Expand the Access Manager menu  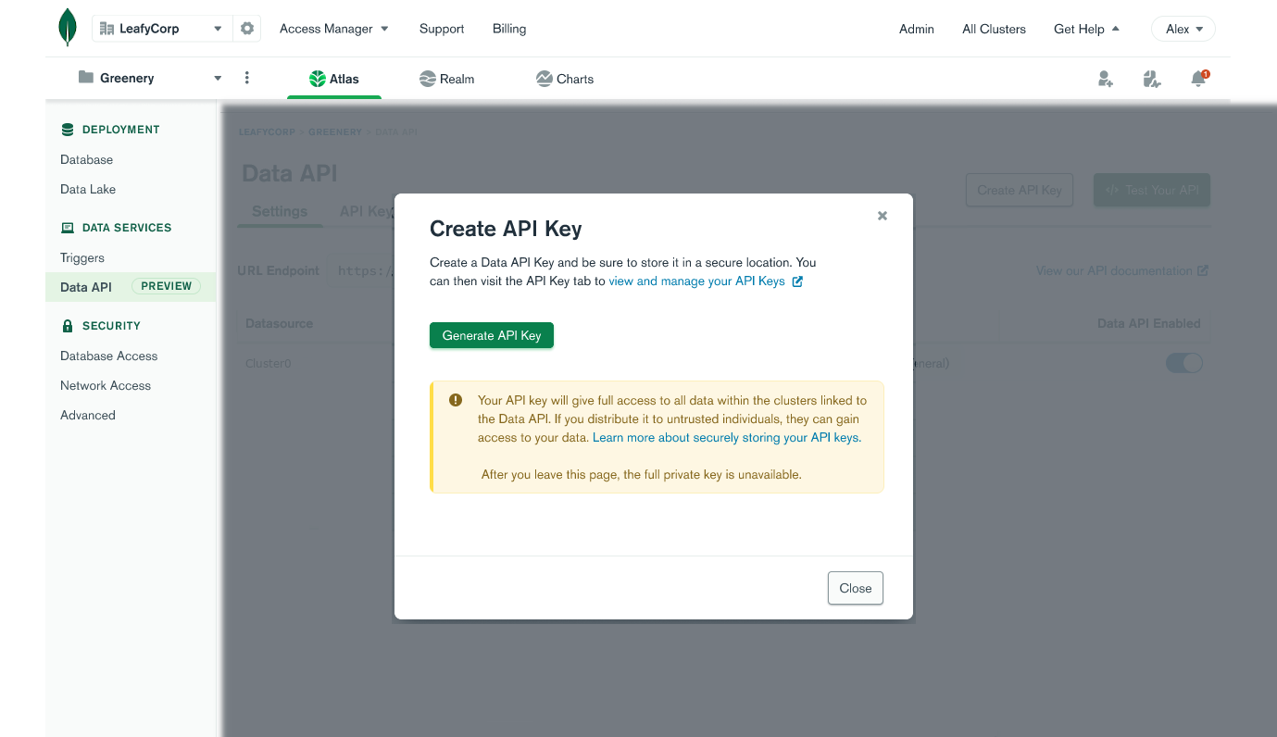point(334,29)
